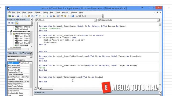Switch to the Alphabetic properties tab
Viewport: 172px width, 96px height.
pyautogui.click(x=11, y=60)
